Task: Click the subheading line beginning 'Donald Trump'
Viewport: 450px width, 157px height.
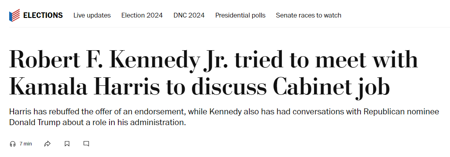Action: [98, 123]
